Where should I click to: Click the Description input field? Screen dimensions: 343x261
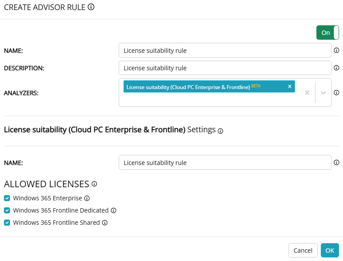(x=225, y=68)
